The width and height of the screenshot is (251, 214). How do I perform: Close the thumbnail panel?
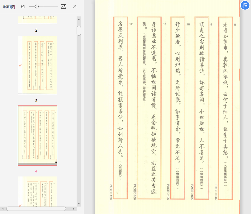click(x=75, y=6)
